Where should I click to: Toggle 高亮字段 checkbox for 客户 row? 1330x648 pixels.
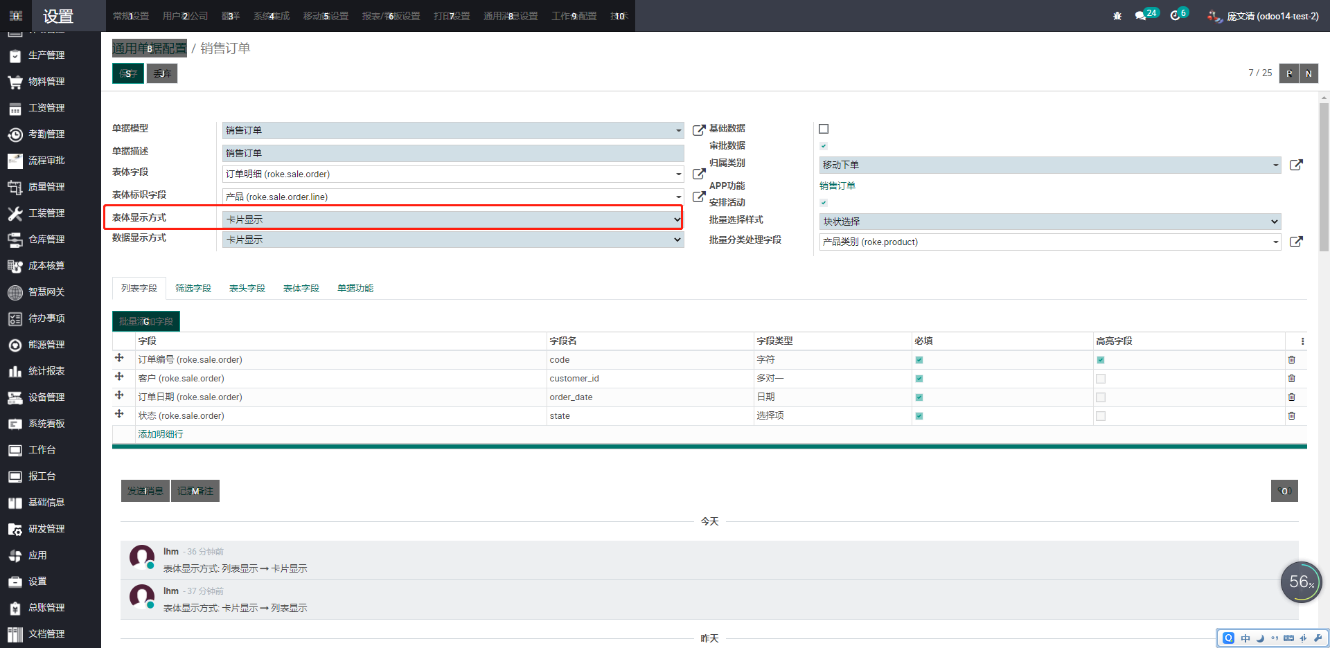click(x=1101, y=379)
